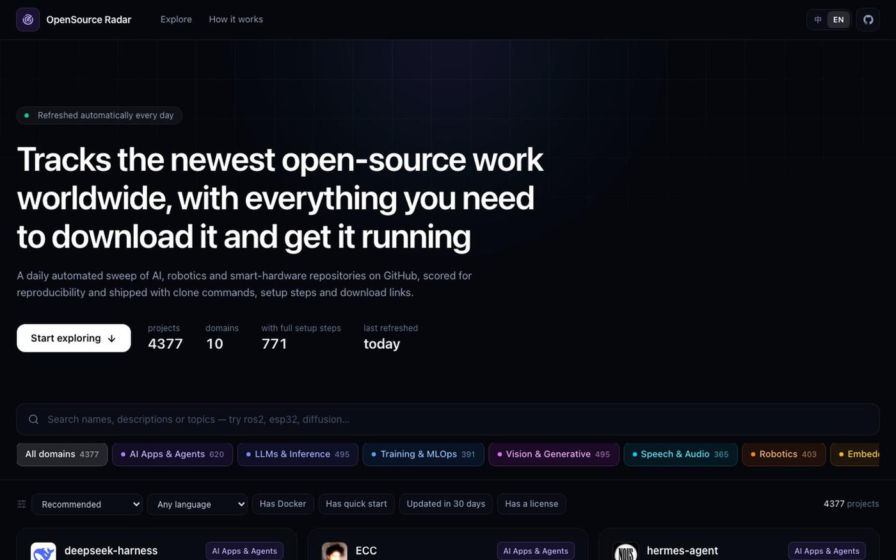
Task: Open the ECC project avatar
Action: click(335, 552)
